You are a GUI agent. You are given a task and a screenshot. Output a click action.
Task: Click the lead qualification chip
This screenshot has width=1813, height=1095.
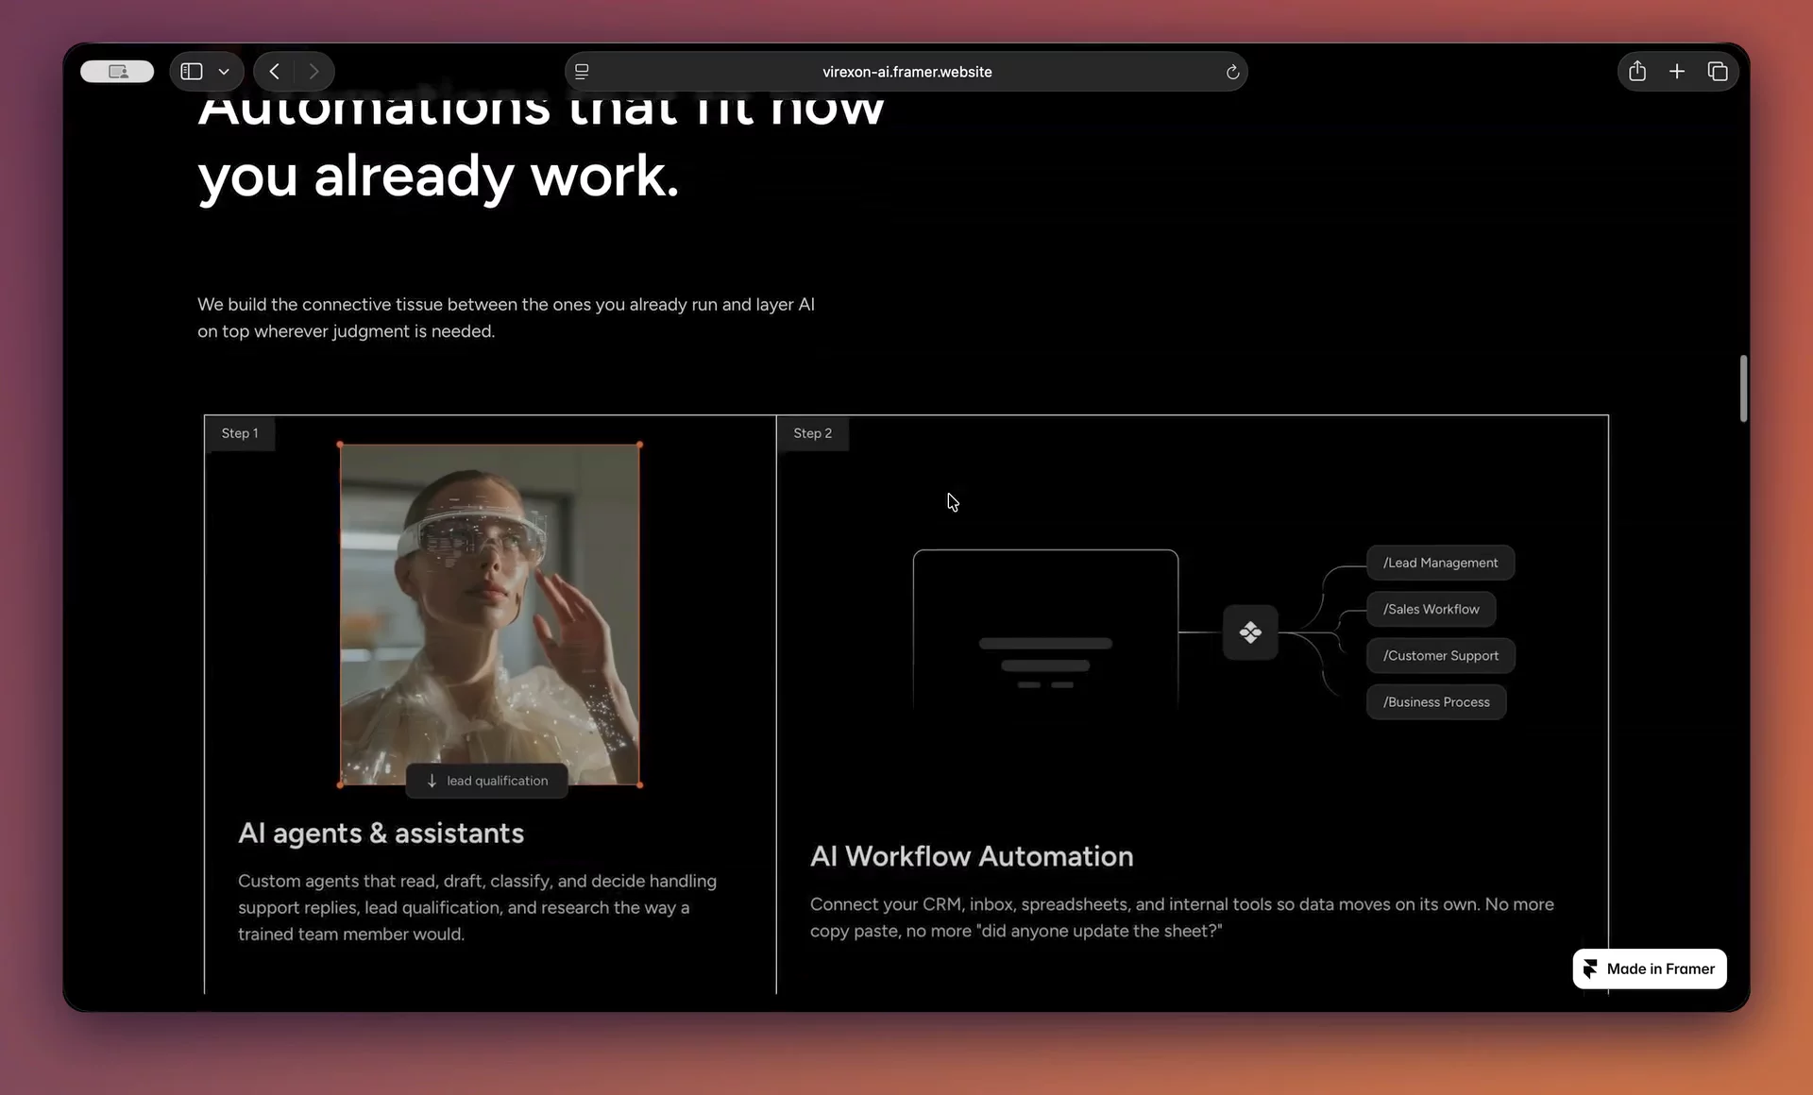tap(487, 781)
